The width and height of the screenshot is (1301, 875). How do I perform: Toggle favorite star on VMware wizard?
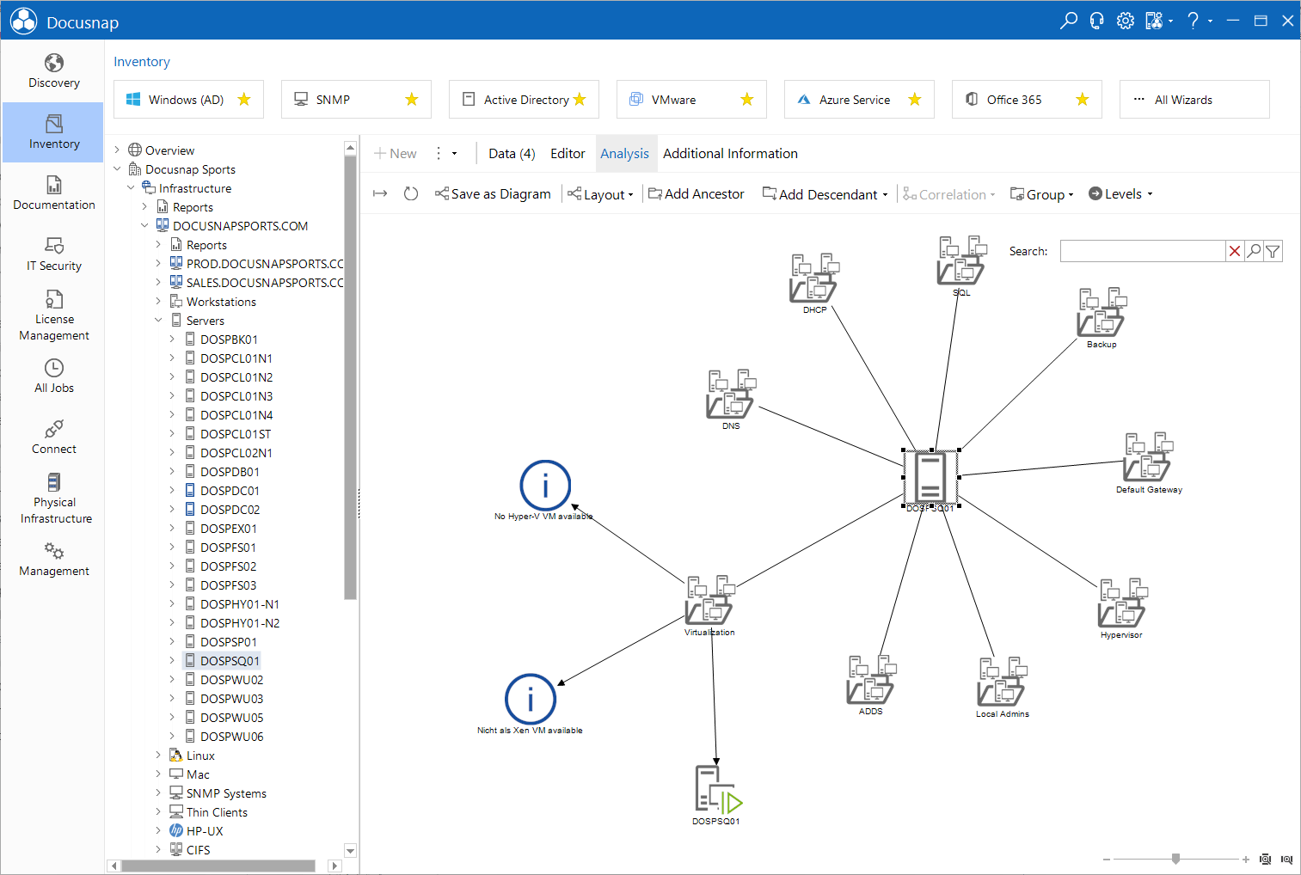747,100
